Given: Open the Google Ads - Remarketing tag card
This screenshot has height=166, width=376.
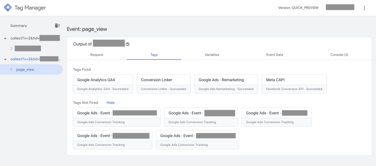Looking at the screenshot, I should pos(225,84).
